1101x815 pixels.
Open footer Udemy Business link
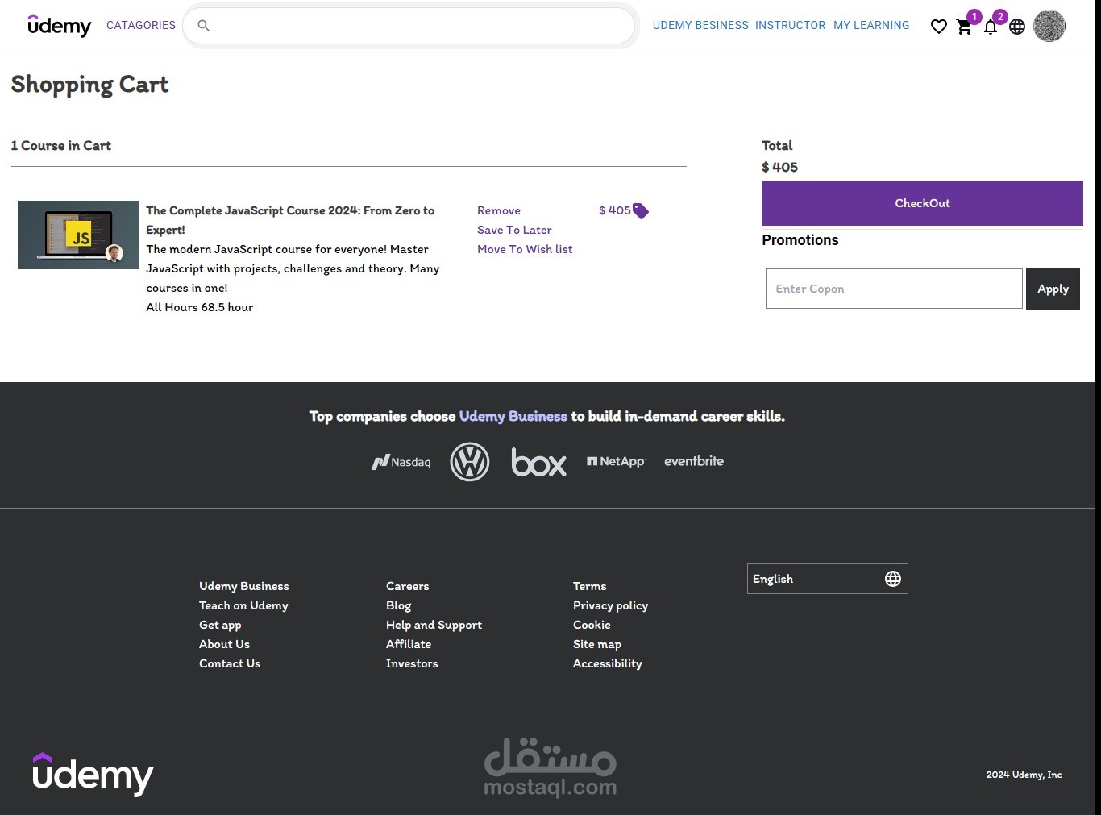tap(244, 586)
